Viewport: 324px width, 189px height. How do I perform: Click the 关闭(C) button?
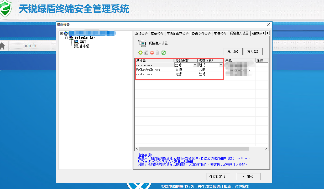[248, 176]
